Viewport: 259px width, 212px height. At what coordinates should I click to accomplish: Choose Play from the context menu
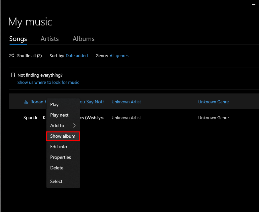[55, 104]
